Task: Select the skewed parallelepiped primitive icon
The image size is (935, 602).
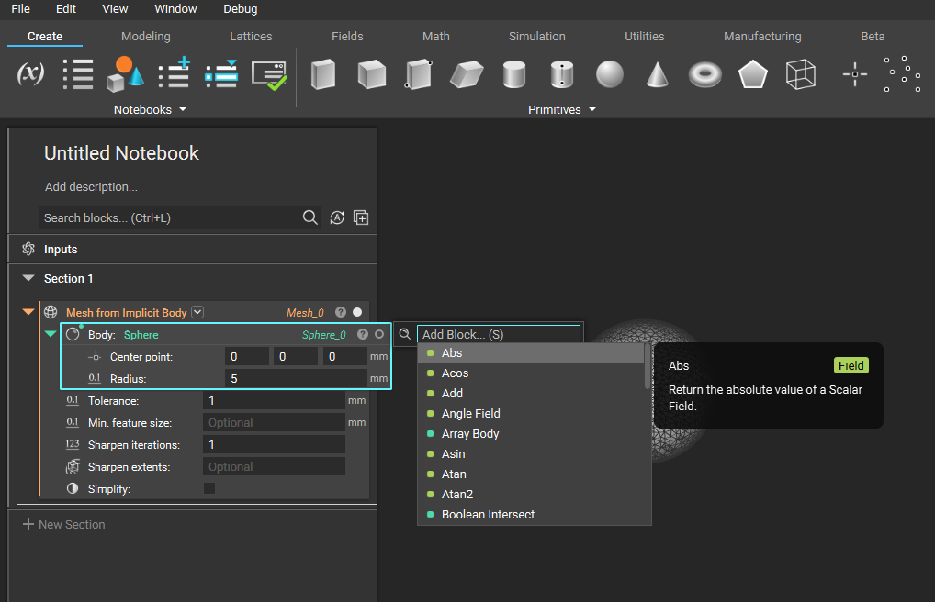Action: [x=467, y=74]
